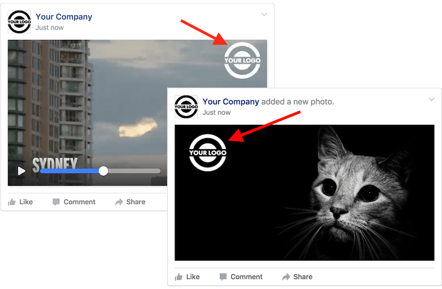Click the logo watermark on the cat photo
Image resolution: width=442 pixels, height=289 pixels.
(208, 153)
